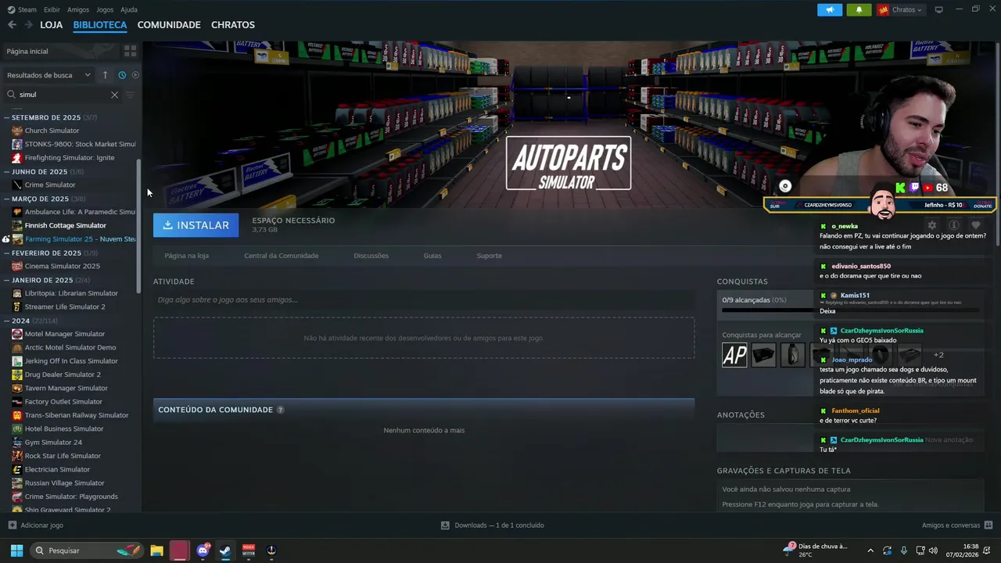Toggle the collections grid view icon
This screenshot has height=563, width=1001.
coord(130,51)
